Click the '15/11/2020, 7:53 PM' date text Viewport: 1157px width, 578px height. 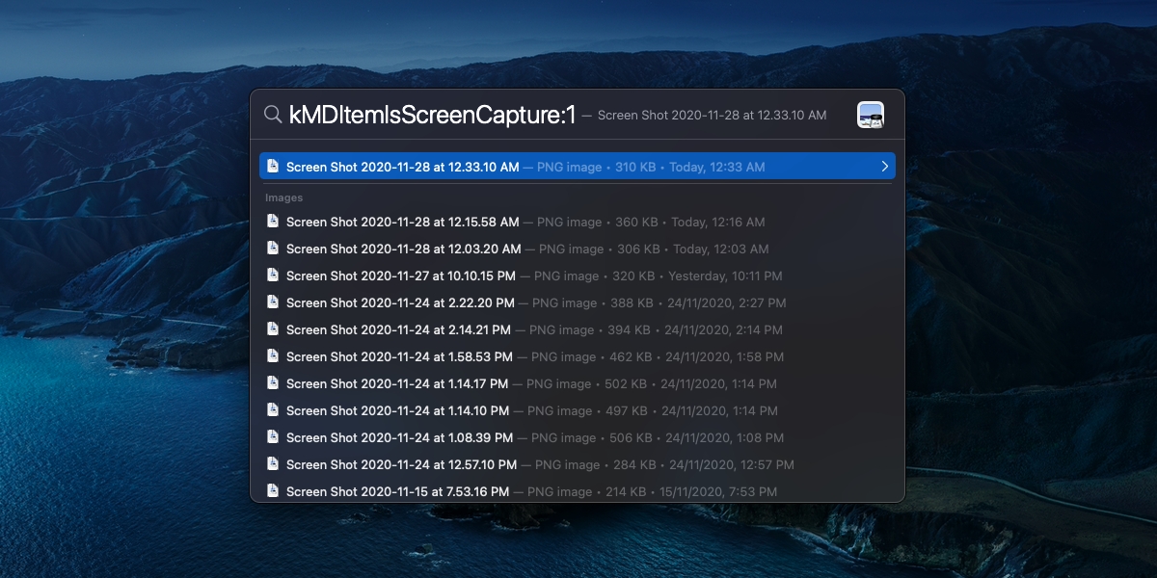point(718,491)
